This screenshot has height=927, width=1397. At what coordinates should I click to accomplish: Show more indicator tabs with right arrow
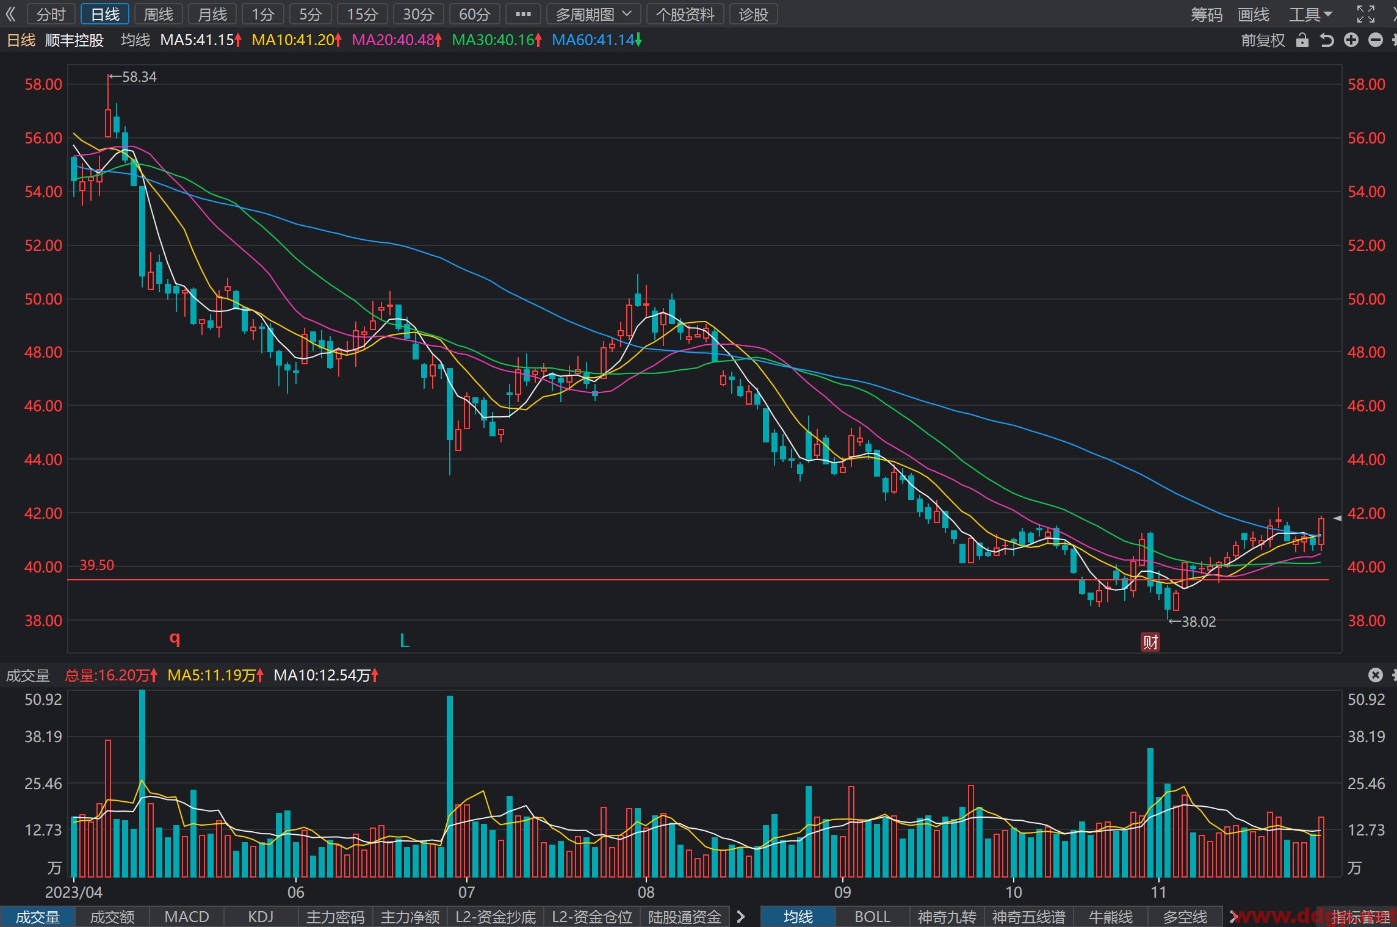(x=741, y=917)
